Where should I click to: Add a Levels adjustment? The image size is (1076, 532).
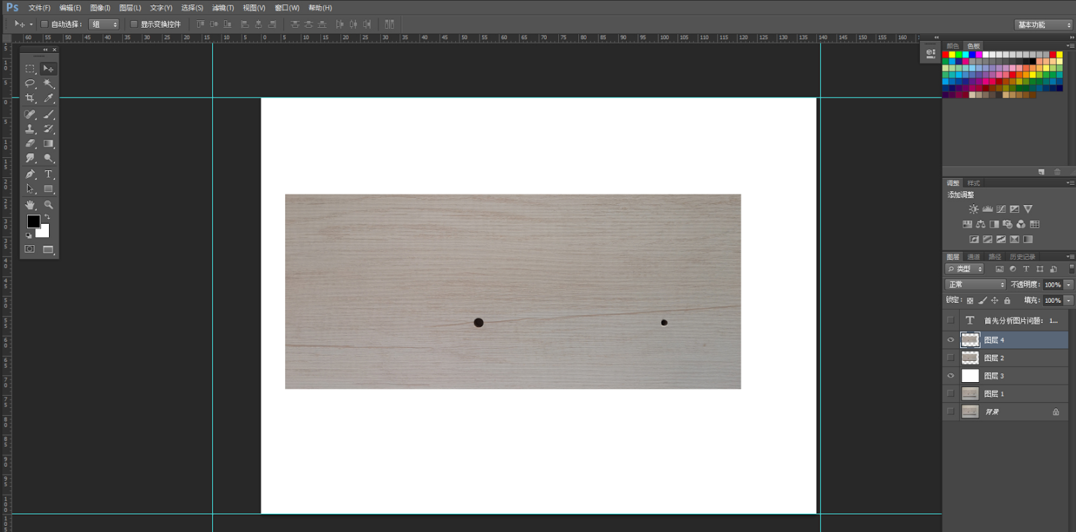(987, 209)
